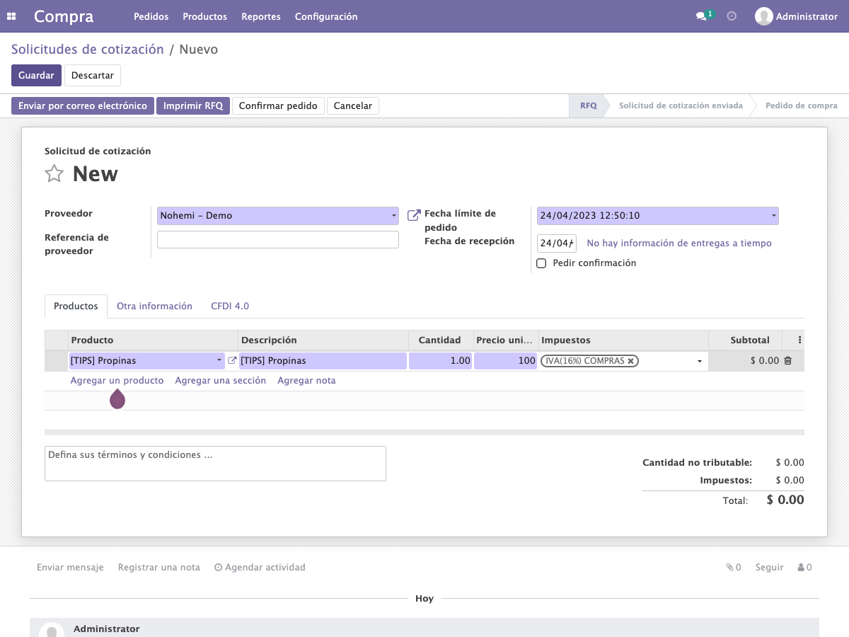The width and height of the screenshot is (849, 637).
Task: Click the términos y condiciones text area
Action: coord(215,464)
